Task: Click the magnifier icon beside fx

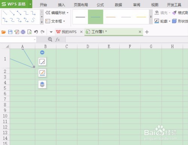Action: 50,39
